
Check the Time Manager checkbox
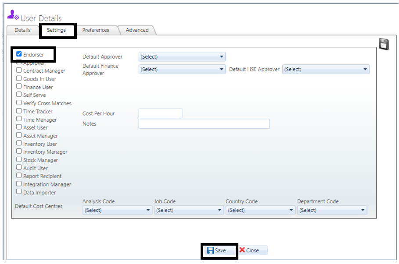point(19,119)
